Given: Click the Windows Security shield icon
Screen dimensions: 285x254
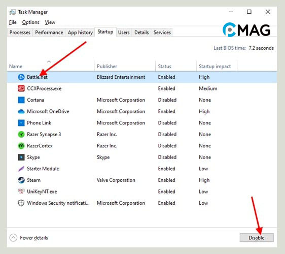Looking at the screenshot, I should pos(21,203).
